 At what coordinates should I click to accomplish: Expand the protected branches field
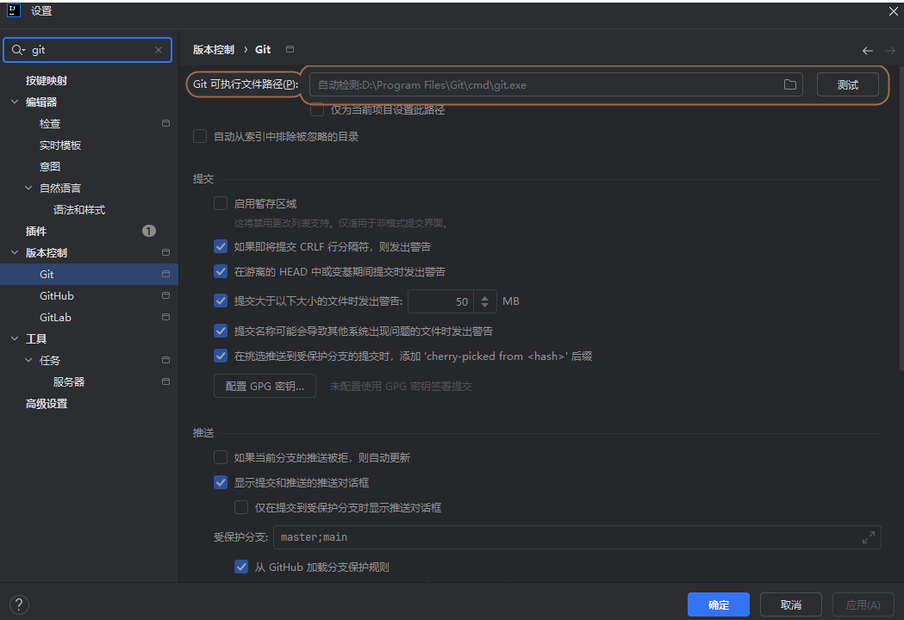[869, 537]
